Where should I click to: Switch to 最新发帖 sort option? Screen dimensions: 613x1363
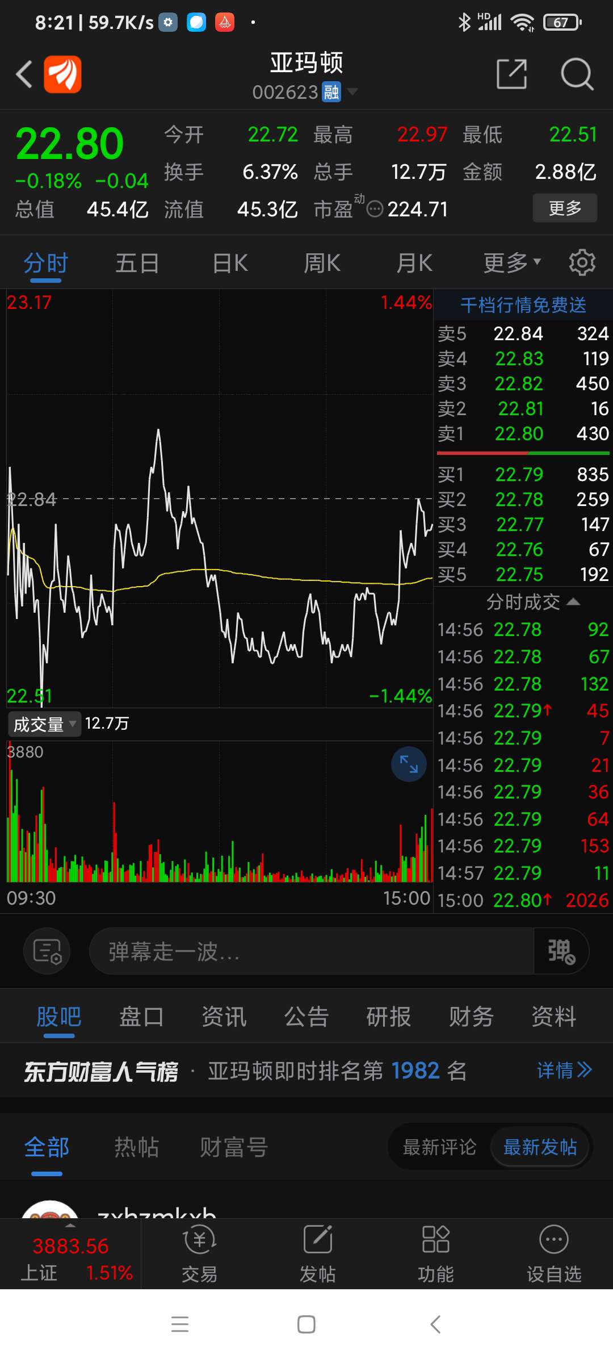click(x=540, y=1147)
